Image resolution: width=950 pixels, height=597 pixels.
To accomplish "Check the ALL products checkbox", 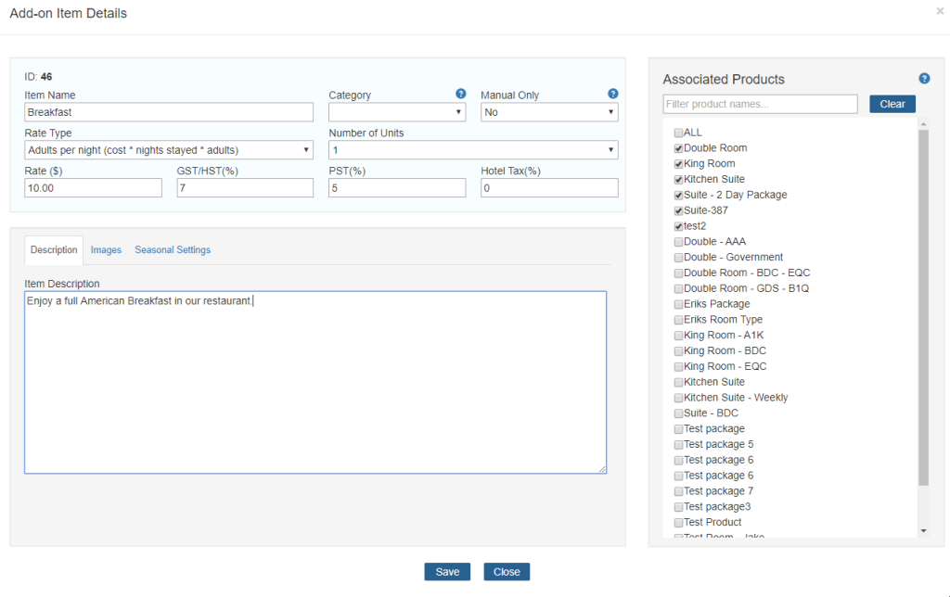I will 678,132.
